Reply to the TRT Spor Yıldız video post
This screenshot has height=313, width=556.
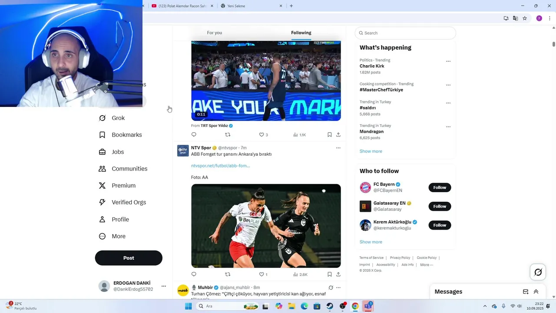click(194, 135)
